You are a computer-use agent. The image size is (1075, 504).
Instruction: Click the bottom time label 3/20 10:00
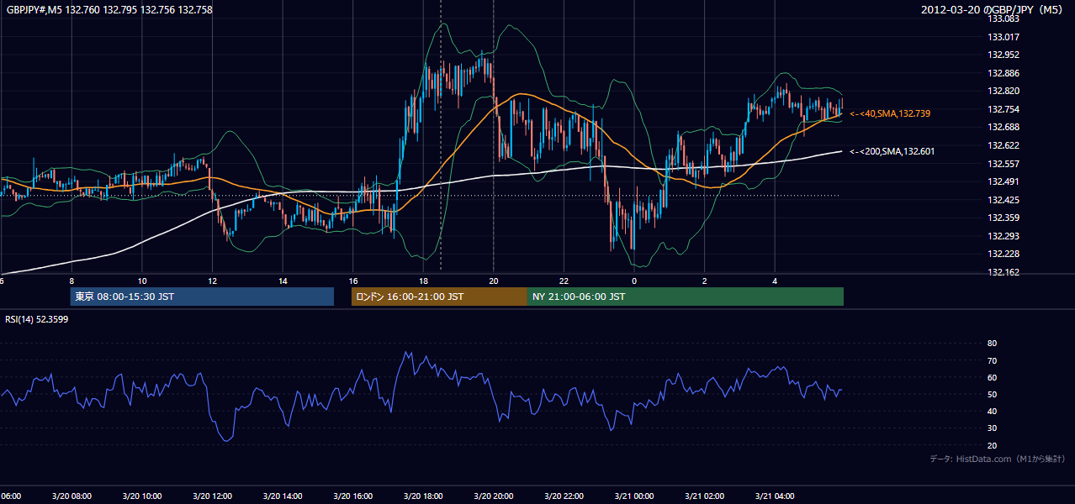point(141,496)
